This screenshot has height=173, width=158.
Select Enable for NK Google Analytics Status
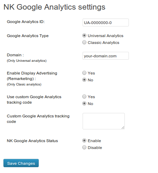(x=84, y=140)
